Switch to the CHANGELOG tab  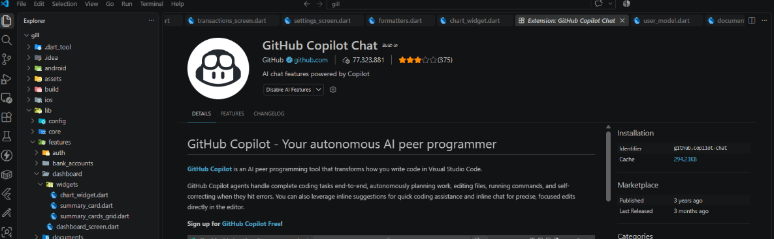[268, 113]
